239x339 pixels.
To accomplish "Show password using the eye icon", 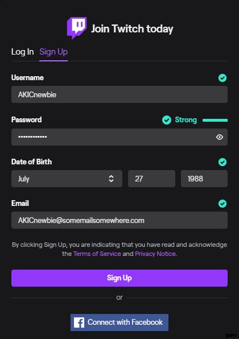I will 220,137.
